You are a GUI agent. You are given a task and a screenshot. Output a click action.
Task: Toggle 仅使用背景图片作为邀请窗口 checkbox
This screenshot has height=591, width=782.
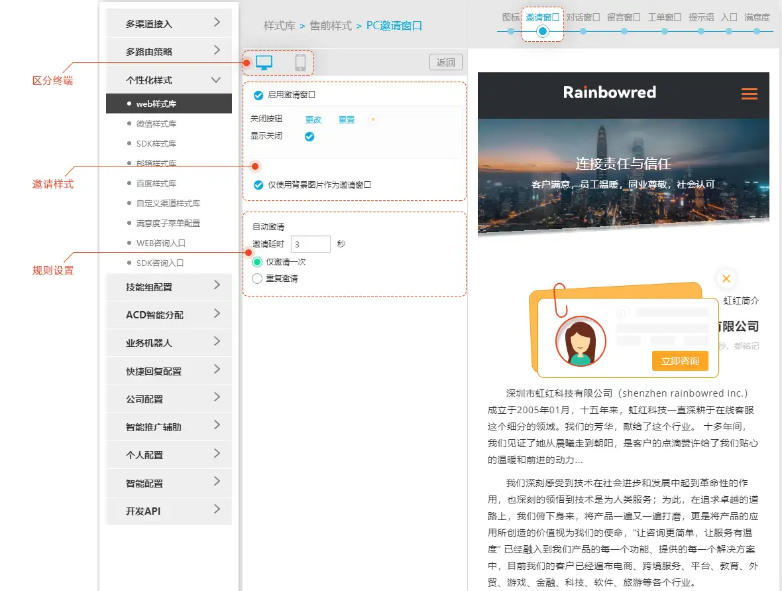coord(258,185)
